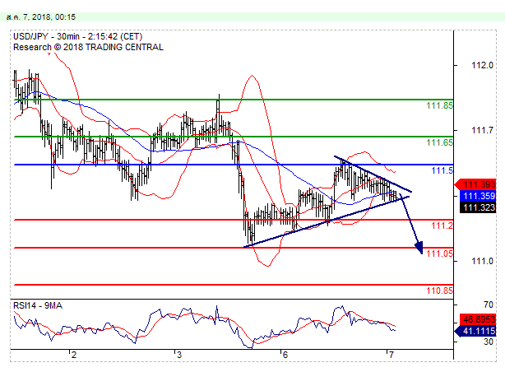Click the 111.65 resistance level label

[439, 142]
